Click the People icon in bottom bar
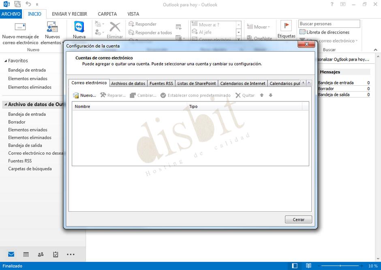 (x=41, y=254)
